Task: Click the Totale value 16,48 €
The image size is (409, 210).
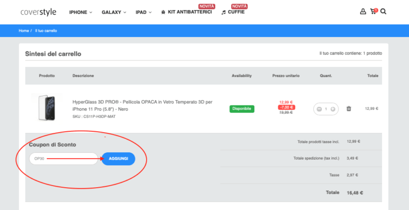Action: [x=355, y=193]
